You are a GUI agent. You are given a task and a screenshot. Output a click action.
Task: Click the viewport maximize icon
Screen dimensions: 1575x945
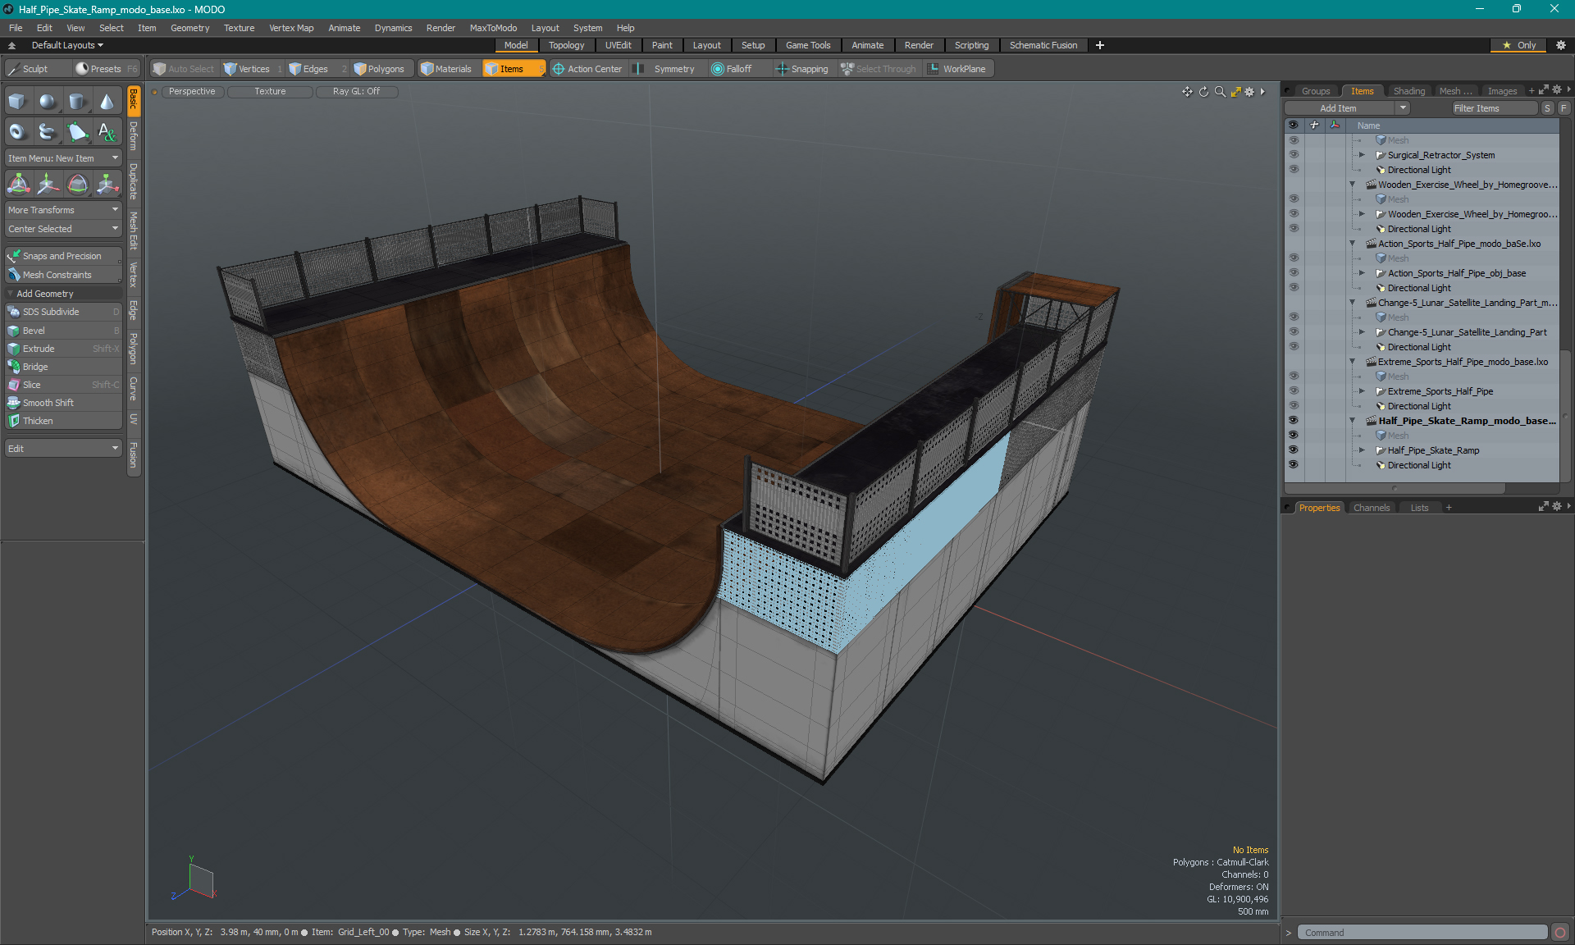click(1235, 92)
